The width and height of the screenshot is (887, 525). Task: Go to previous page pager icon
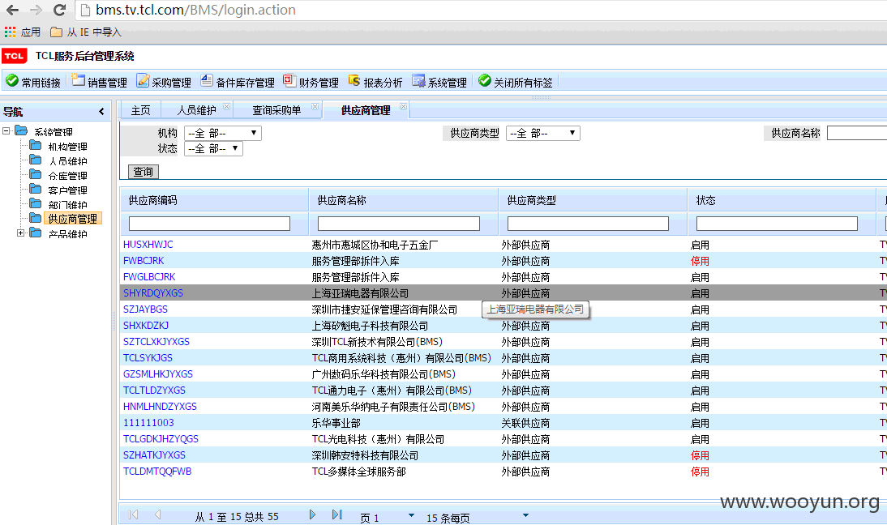(x=158, y=514)
